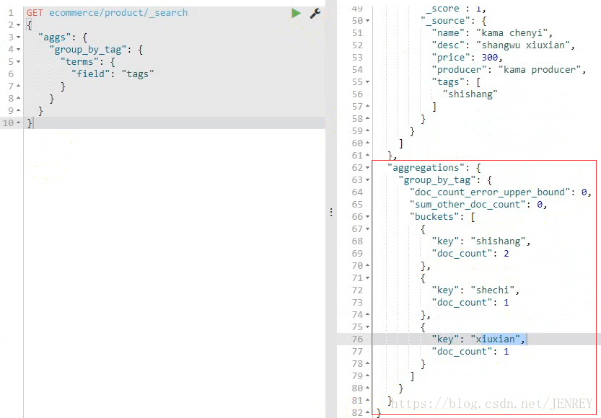Viewport: 601px width, 418px height.
Task: Click the fold end marker at line 74
Action: 367,314
